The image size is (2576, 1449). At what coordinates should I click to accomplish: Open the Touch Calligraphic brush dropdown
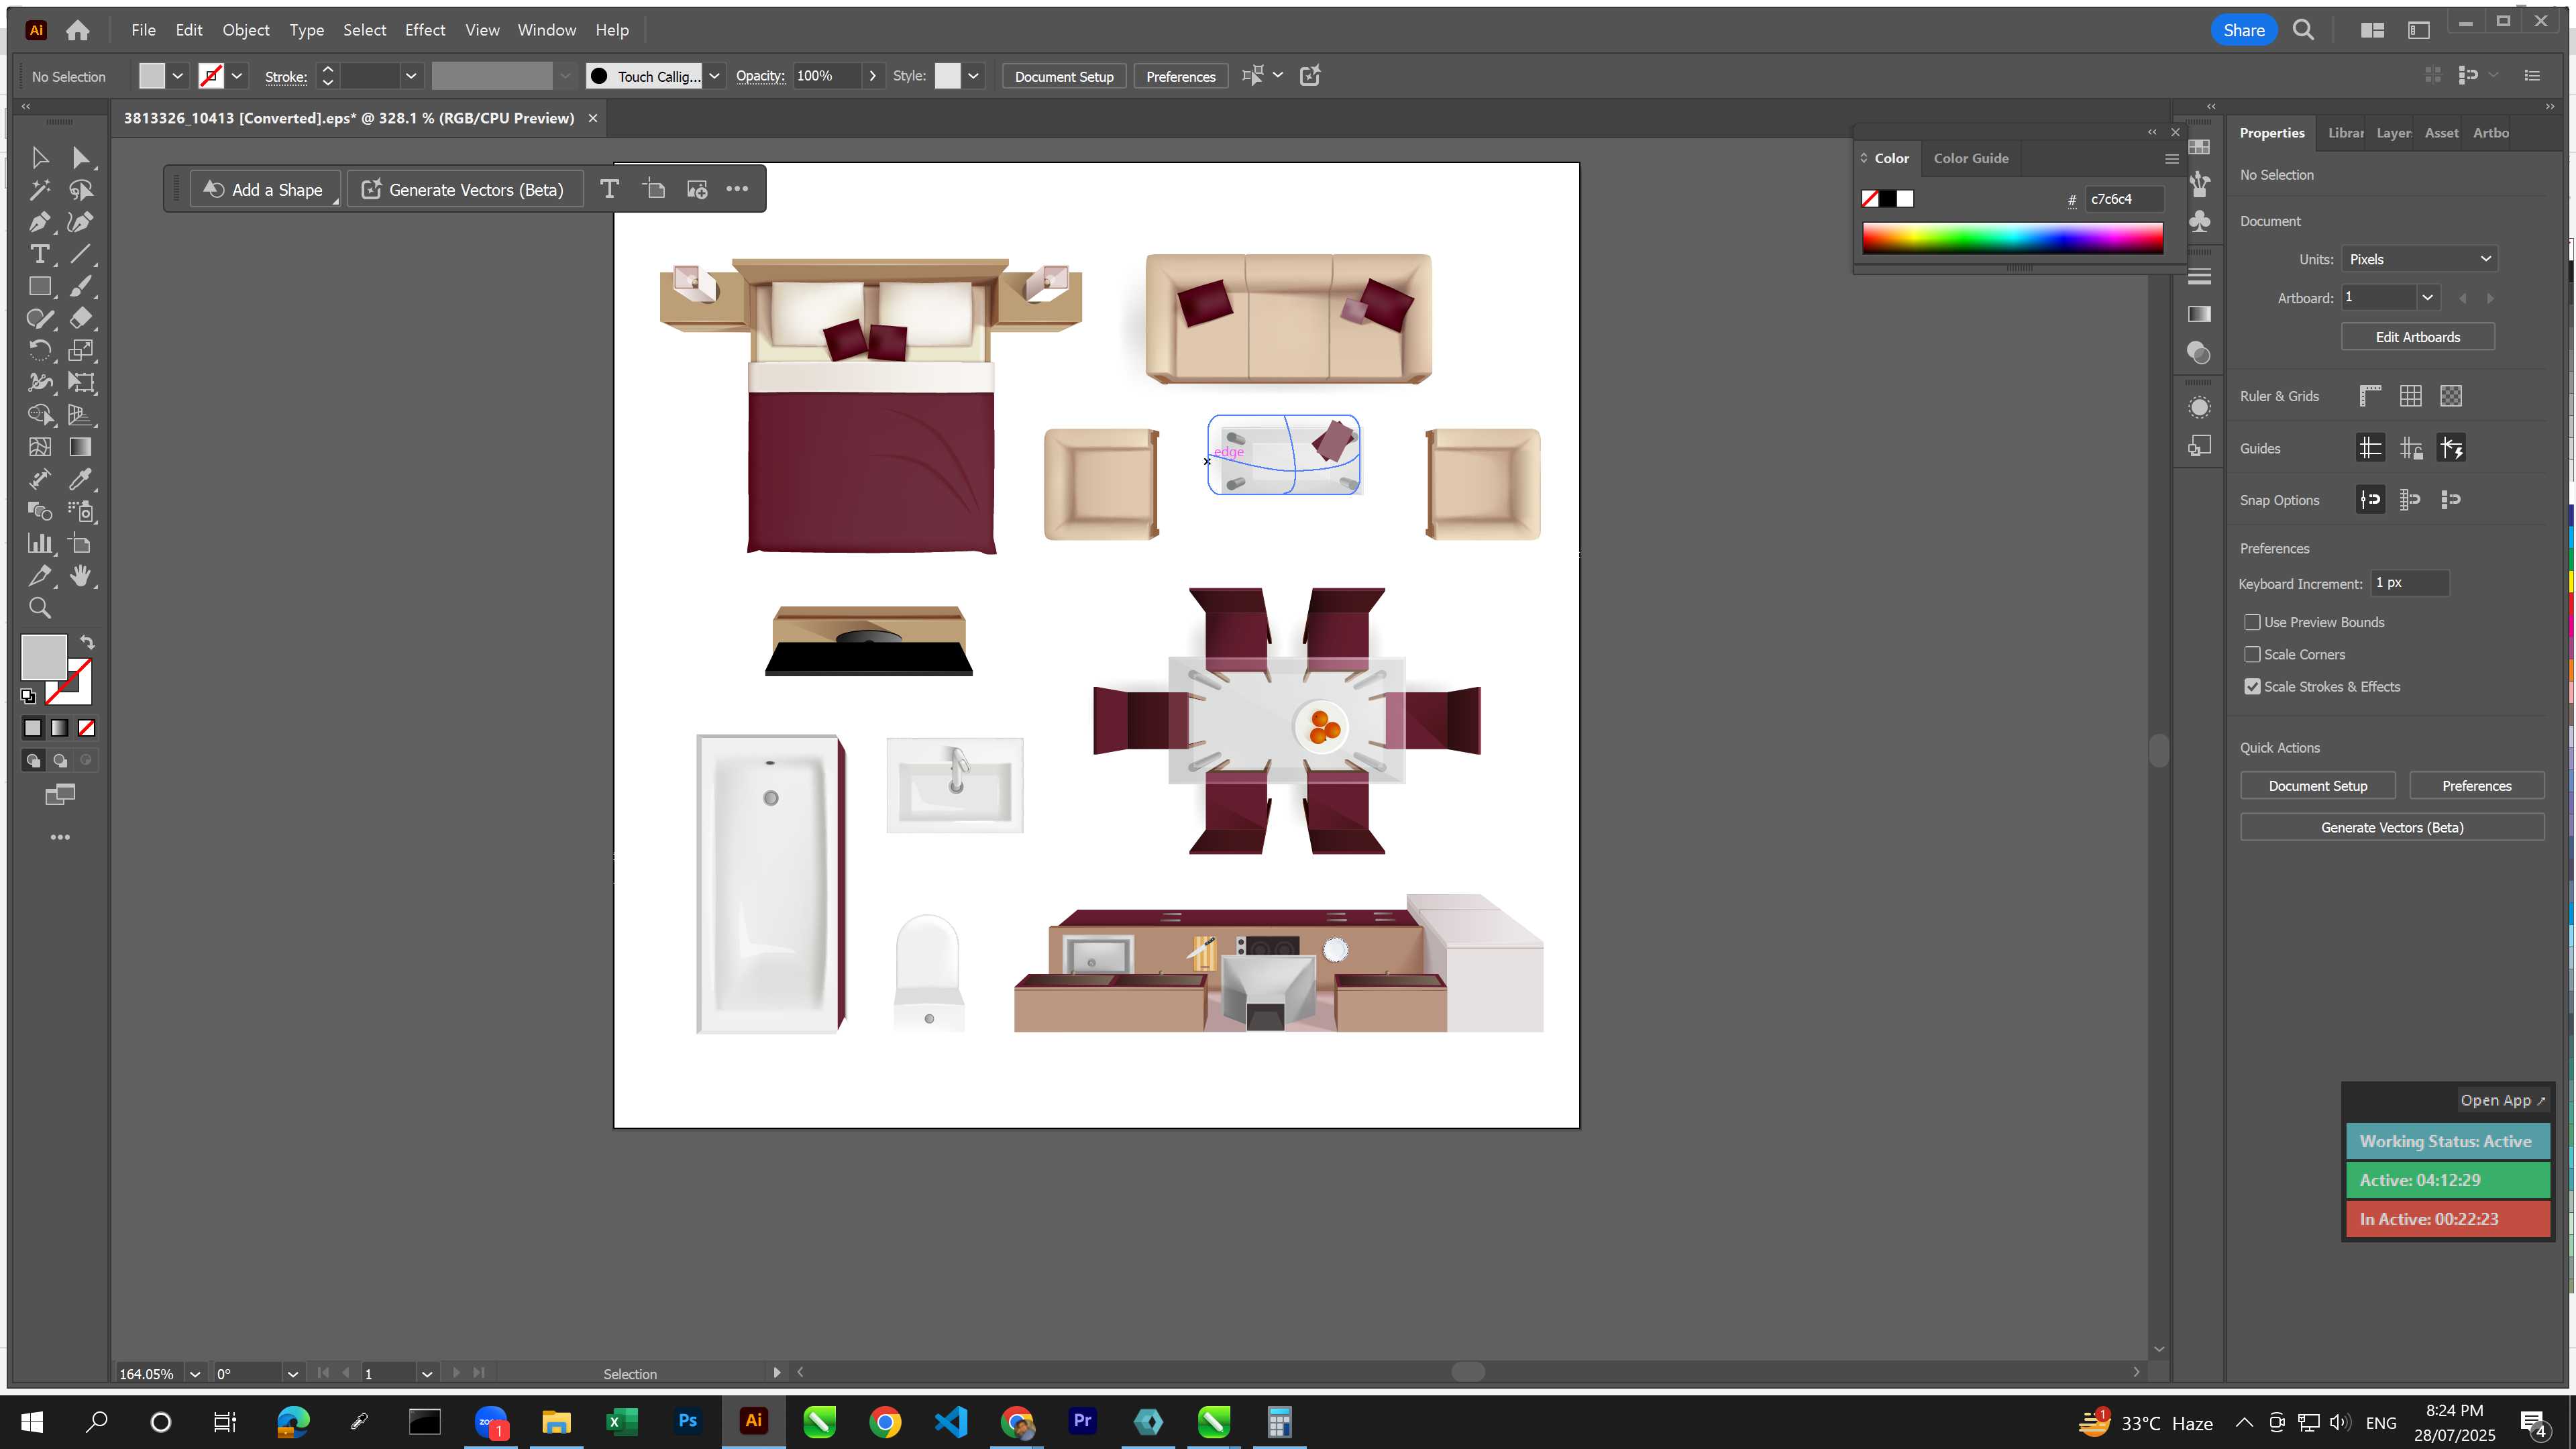[x=714, y=76]
